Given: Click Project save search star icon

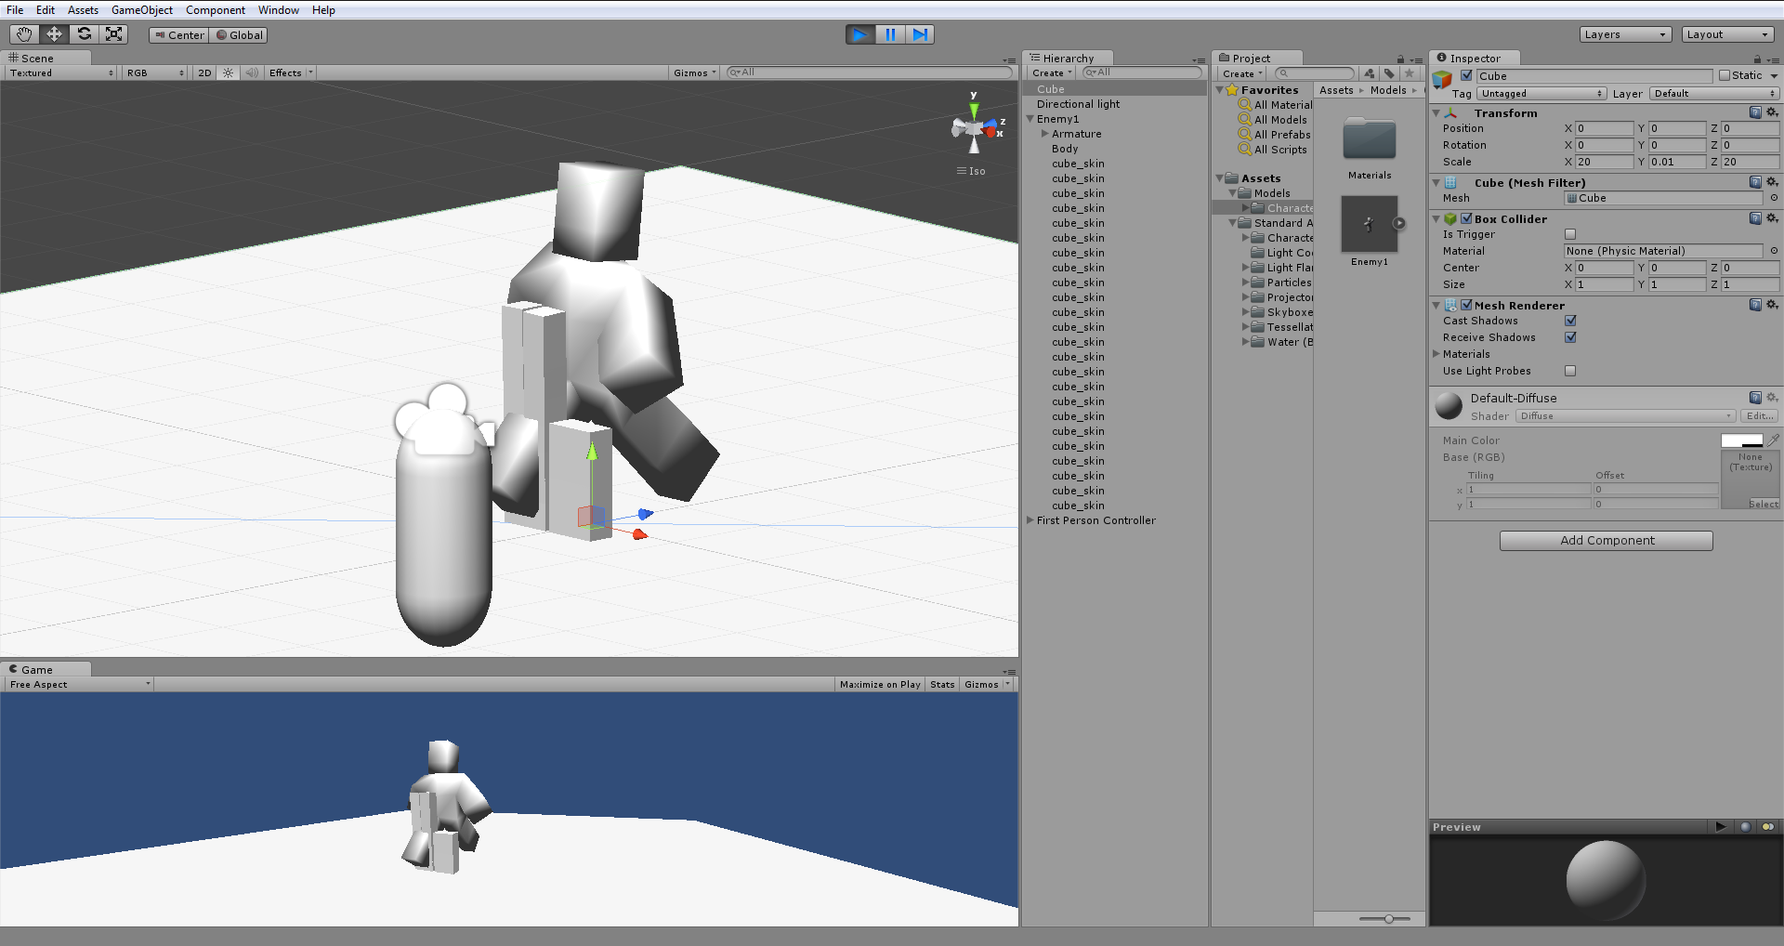Looking at the screenshot, I should (1410, 73).
